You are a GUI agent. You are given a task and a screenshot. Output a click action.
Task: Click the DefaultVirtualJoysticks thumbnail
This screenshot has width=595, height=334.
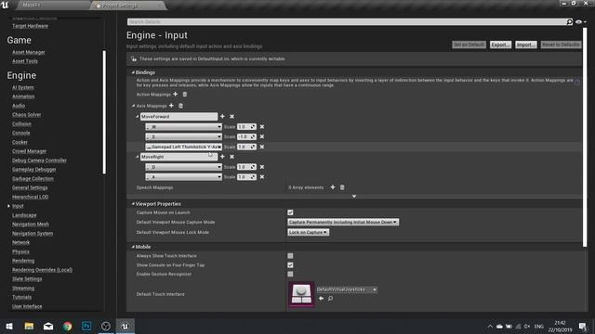pyautogui.click(x=301, y=294)
